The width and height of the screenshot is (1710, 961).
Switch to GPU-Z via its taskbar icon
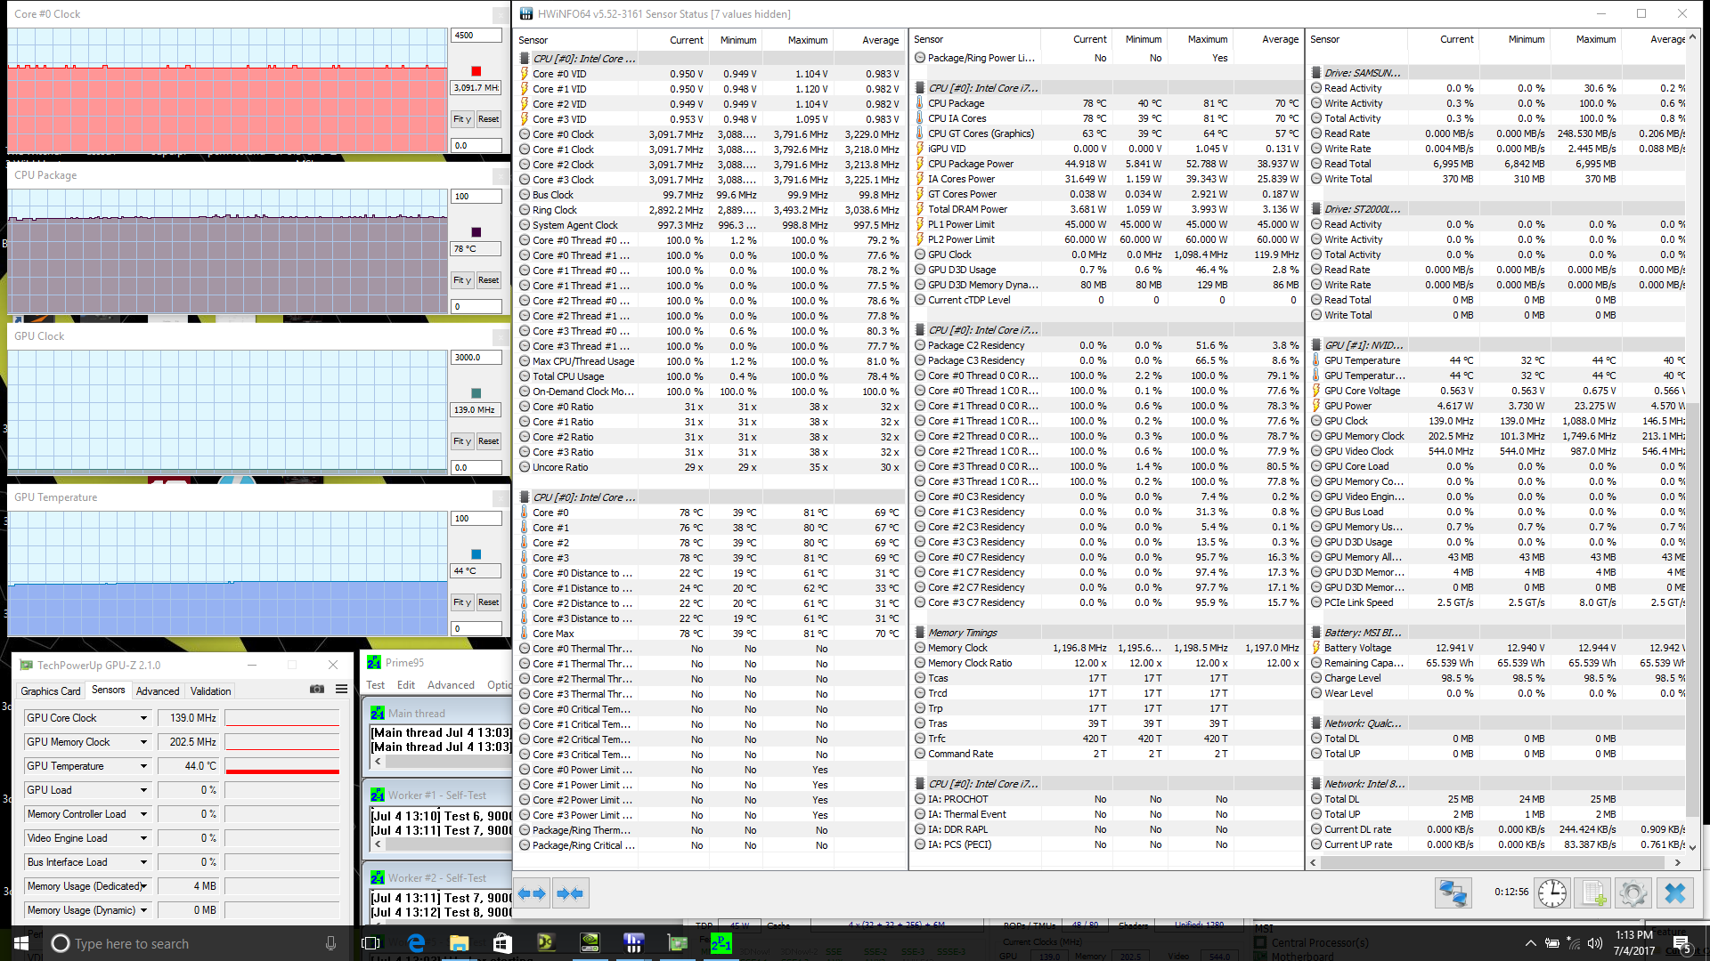[677, 943]
